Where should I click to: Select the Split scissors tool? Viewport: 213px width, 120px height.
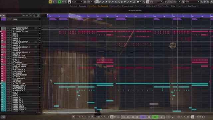tap(109, 2)
